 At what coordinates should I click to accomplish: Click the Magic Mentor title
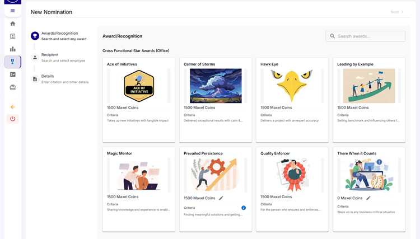[x=119, y=153]
